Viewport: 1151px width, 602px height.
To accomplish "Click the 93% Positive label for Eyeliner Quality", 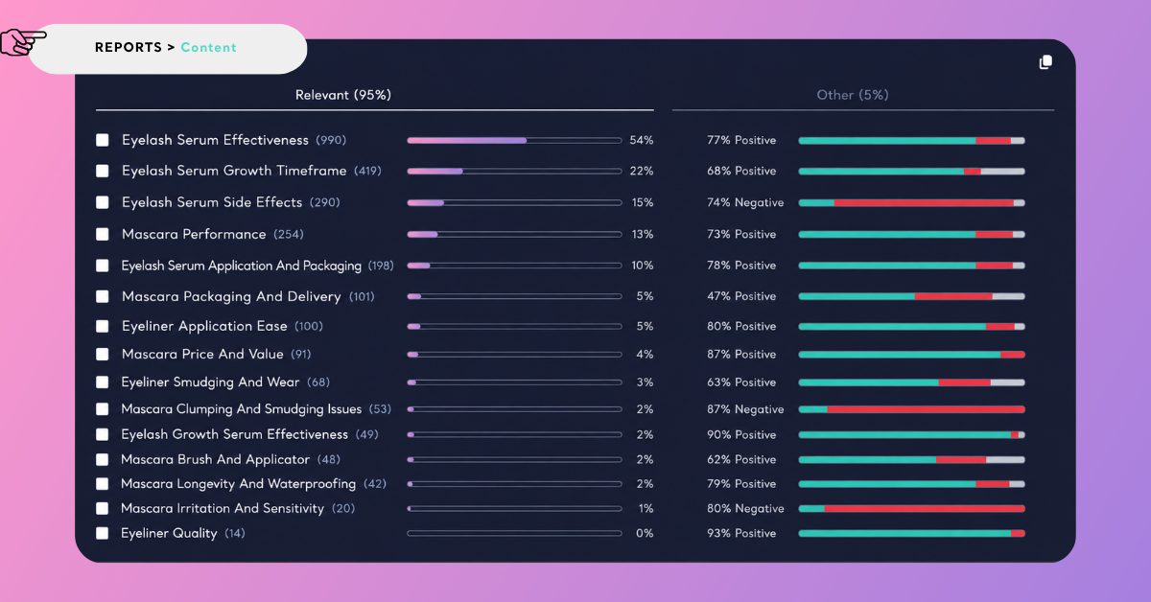I will click(x=741, y=533).
